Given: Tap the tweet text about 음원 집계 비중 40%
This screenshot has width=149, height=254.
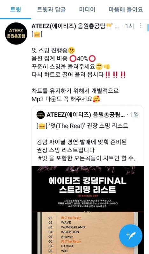Looking at the screenshot, I should click(x=64, y=59).
